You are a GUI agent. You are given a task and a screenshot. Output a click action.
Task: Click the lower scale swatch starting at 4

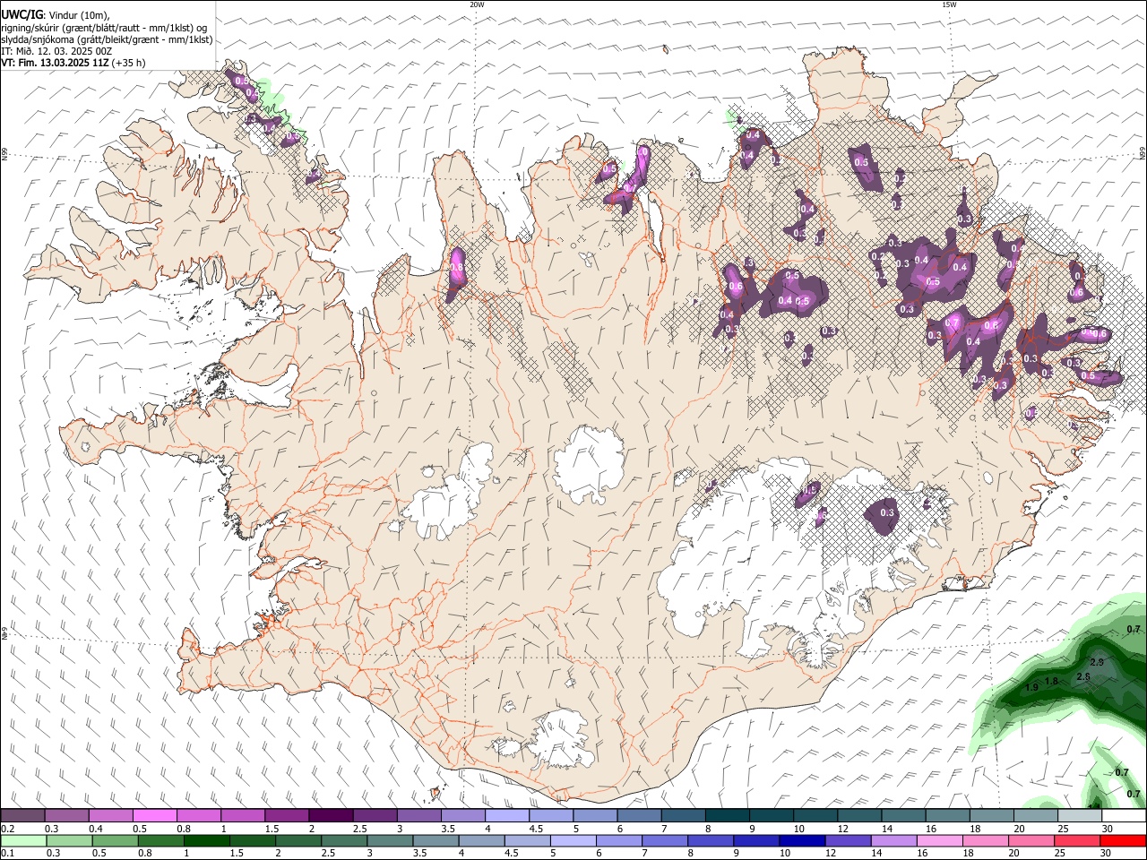[481, 840]
